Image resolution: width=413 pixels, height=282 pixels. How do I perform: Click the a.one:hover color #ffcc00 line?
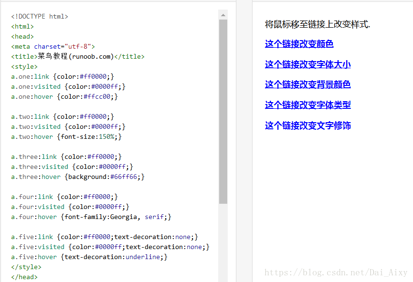(64, 97)
